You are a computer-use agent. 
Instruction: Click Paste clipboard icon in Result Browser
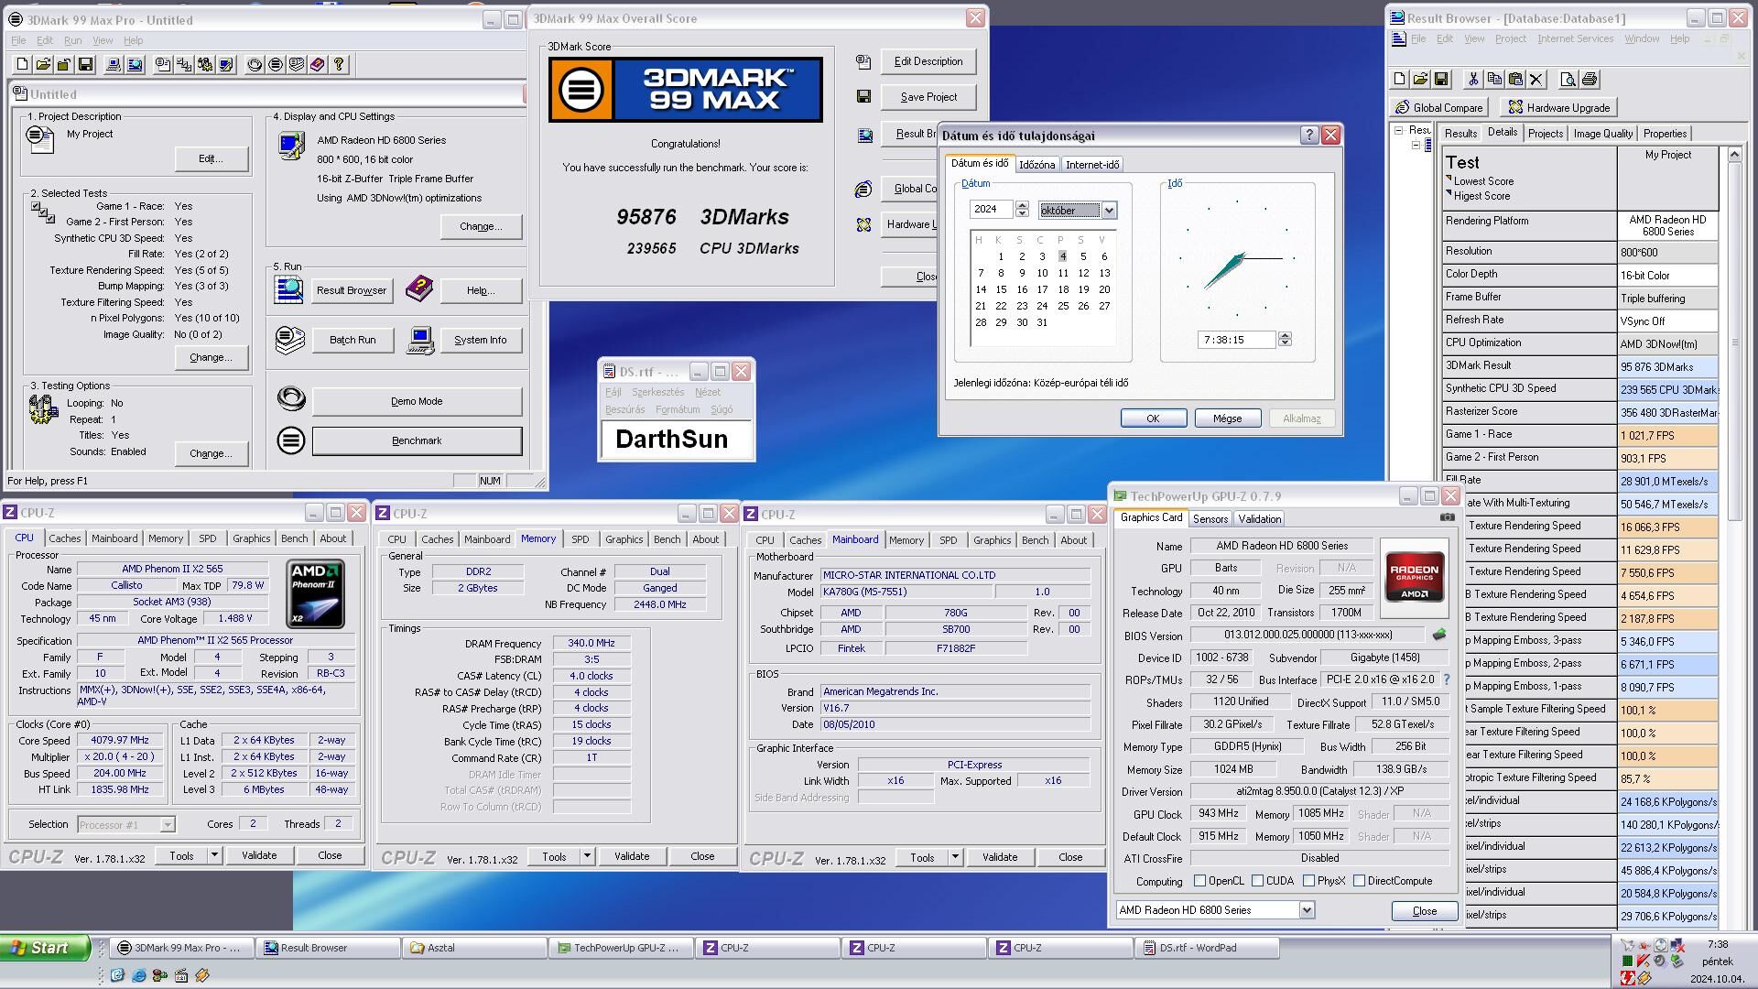[x=1515, y=80]
